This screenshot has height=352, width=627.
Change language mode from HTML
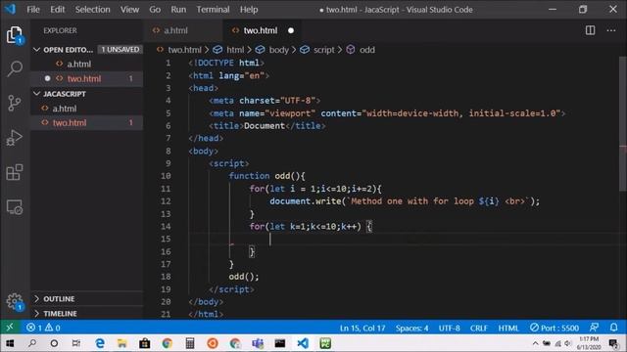click(508, 329)
